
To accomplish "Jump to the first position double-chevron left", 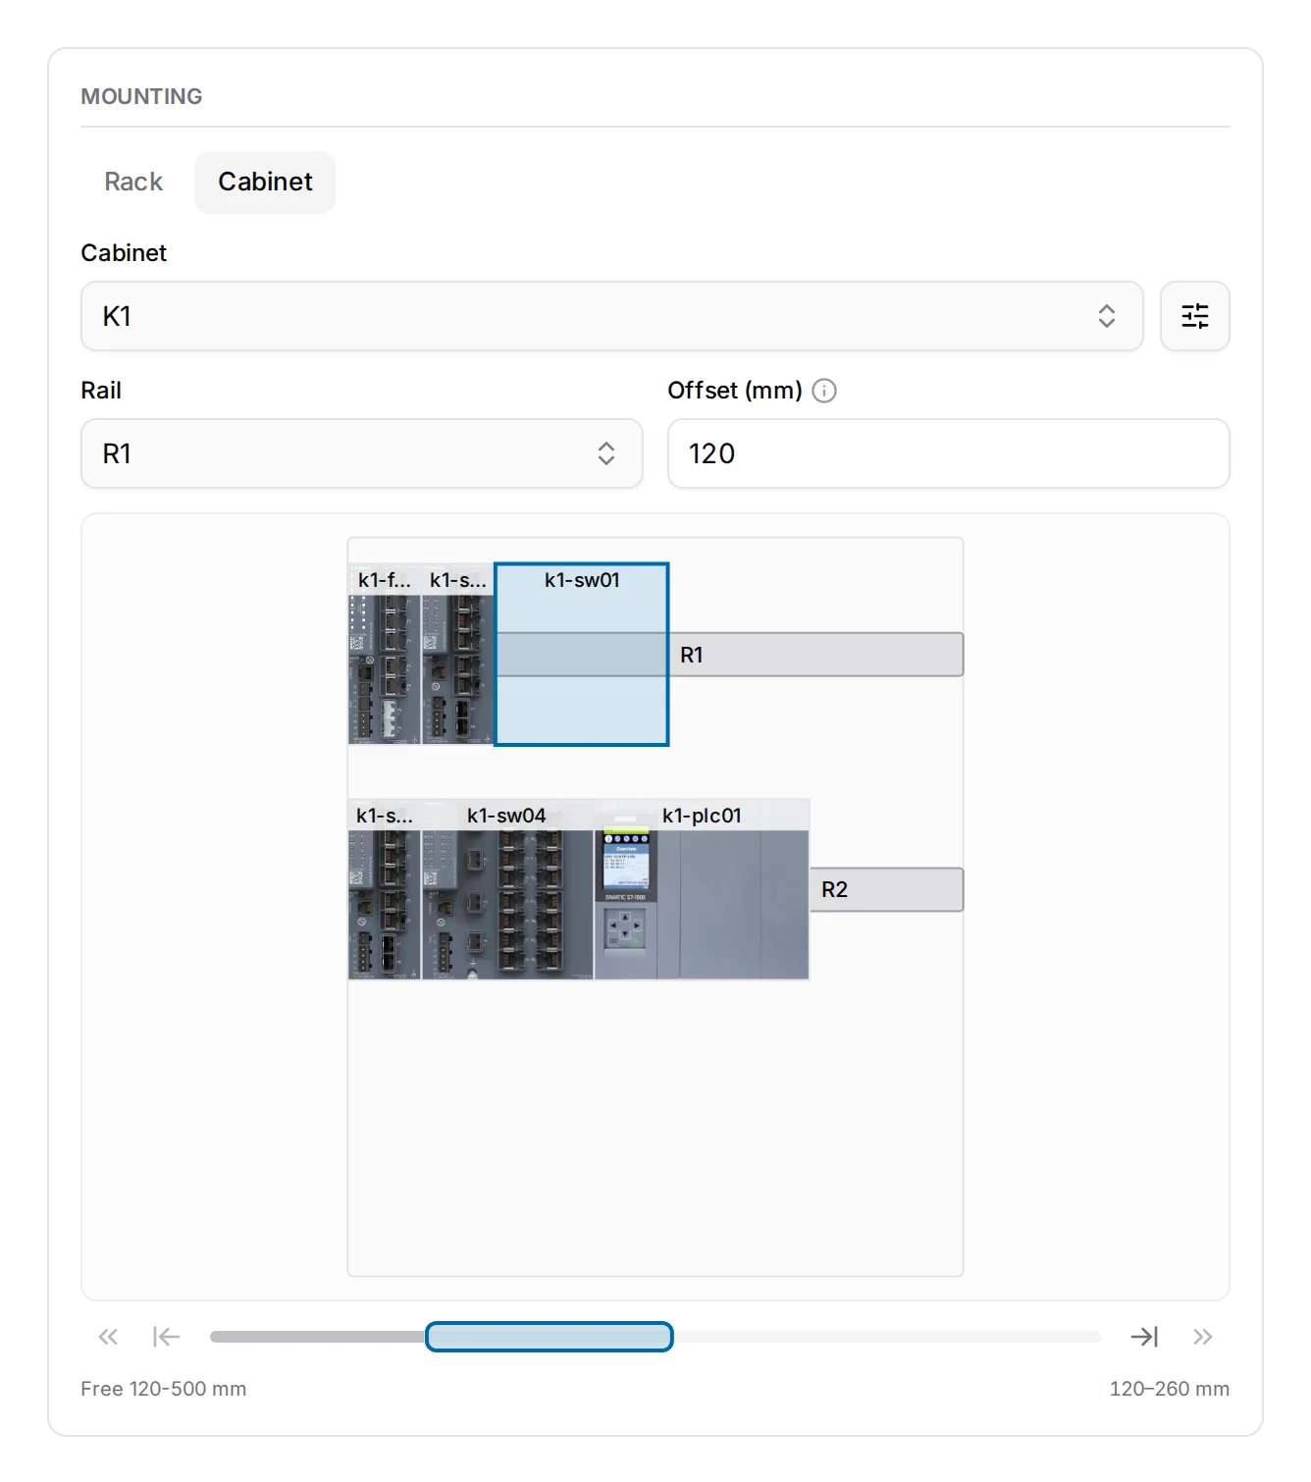I will click(108, 1337).
